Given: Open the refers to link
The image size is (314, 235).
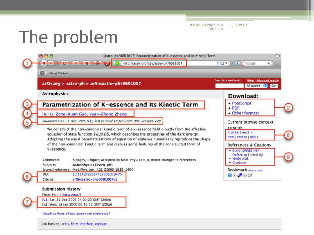Looking at the screenshot, I should pyautogui.click(x=240, y=155).
